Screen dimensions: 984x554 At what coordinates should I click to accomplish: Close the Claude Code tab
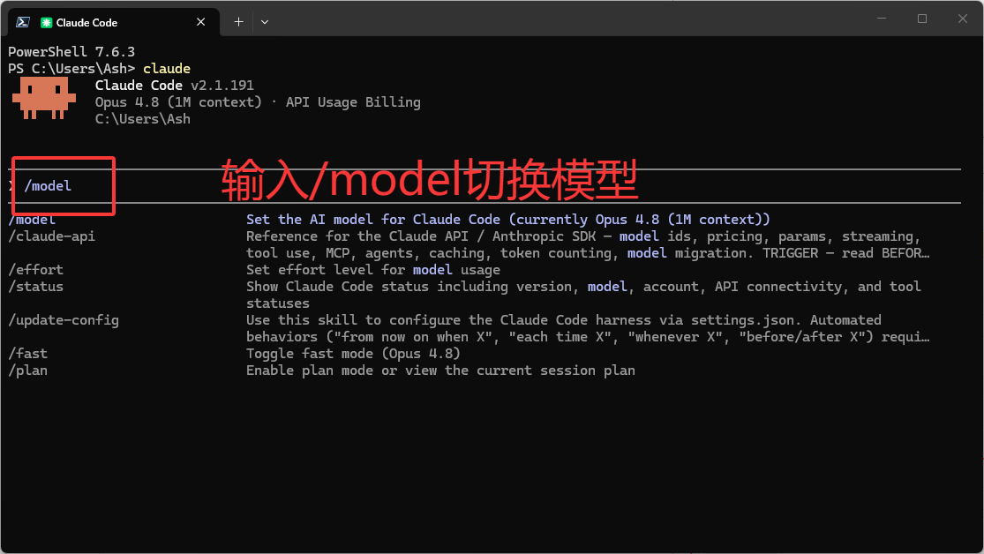coord(201,22)
